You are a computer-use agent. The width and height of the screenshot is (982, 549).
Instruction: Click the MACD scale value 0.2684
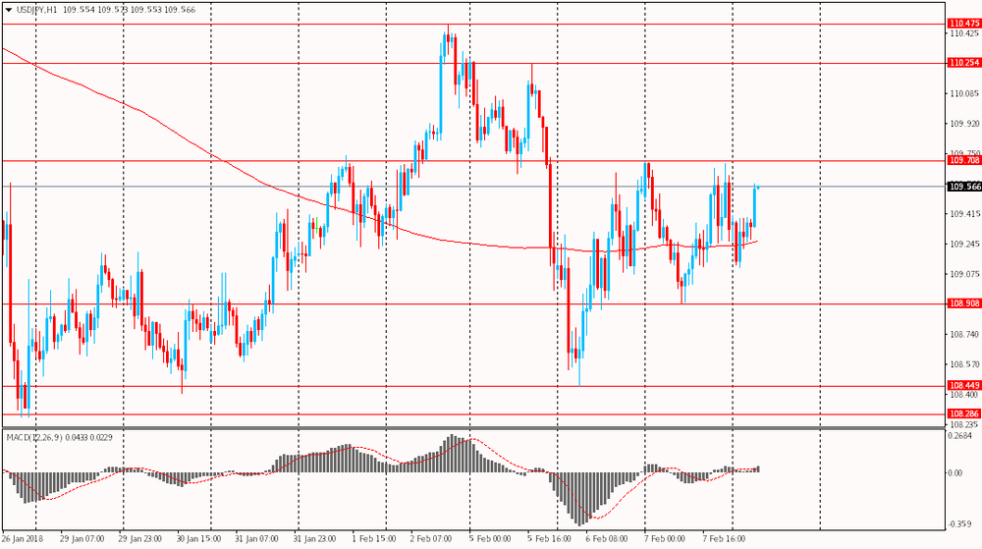[960, 436]
